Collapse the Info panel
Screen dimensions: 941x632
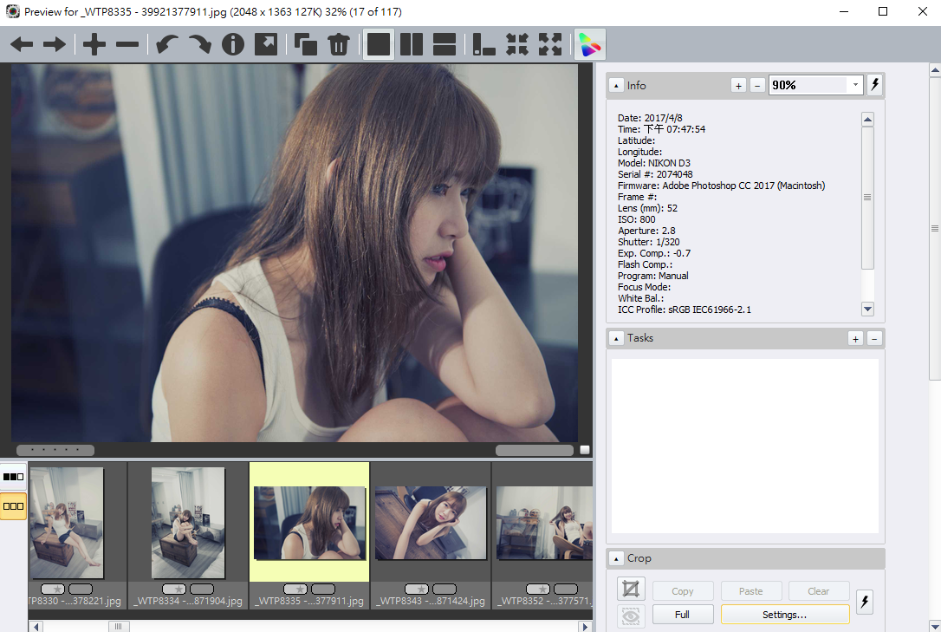pos(616,85)
